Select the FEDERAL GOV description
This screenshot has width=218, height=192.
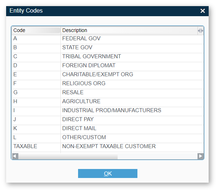[x=132, y=40]
